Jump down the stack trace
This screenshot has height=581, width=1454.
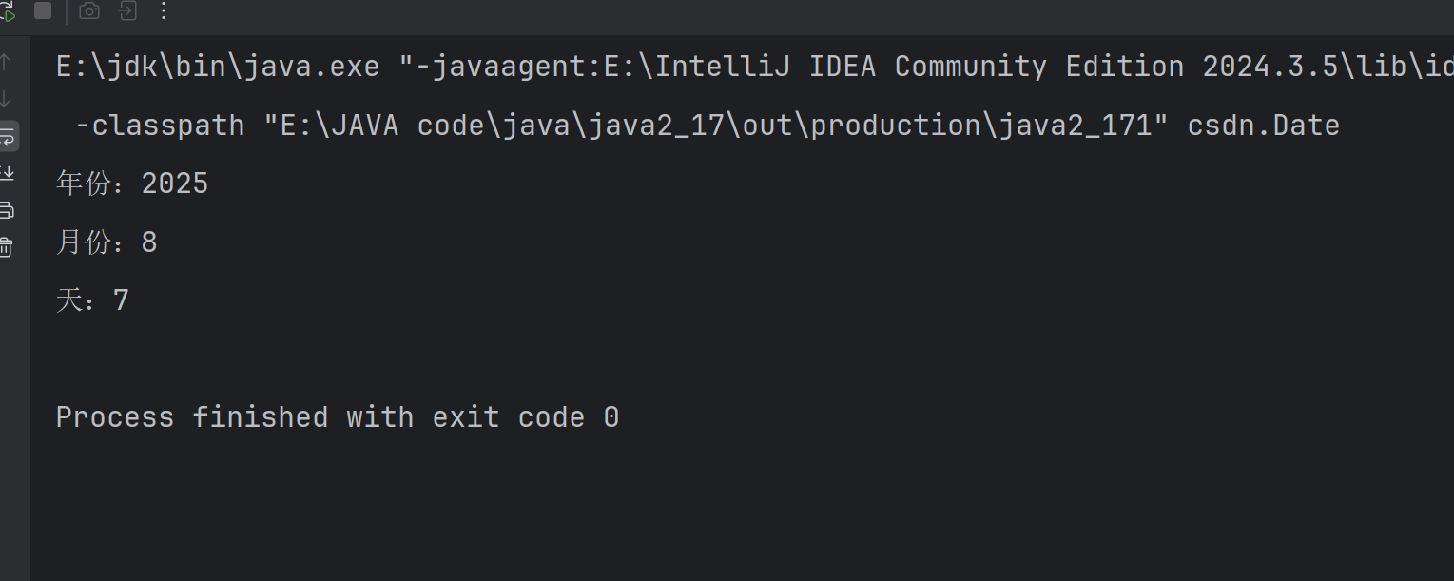[x=6, y=99]
